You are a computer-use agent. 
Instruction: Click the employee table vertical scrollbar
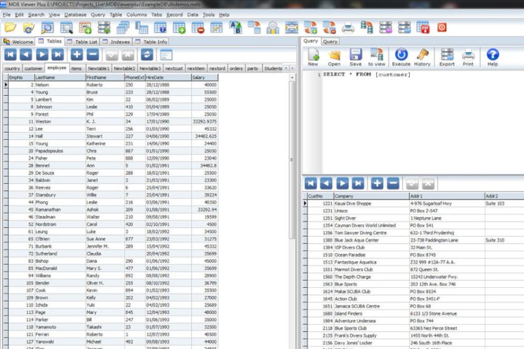292,160
